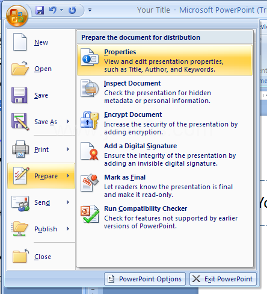Viewport: 267px width, 294px height.
Task: Select New from the Office menu
Action: pyautogui.click(x=41, y=42)
